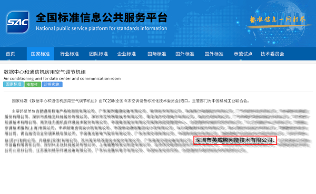Click the National public service platform subtitle
Screen dimensions: 316x194
pos(101,28)
